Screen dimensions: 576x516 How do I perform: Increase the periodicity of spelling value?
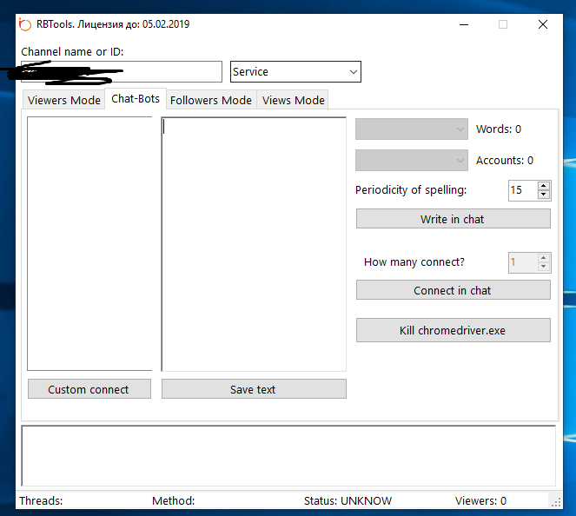tap(544, 186)
